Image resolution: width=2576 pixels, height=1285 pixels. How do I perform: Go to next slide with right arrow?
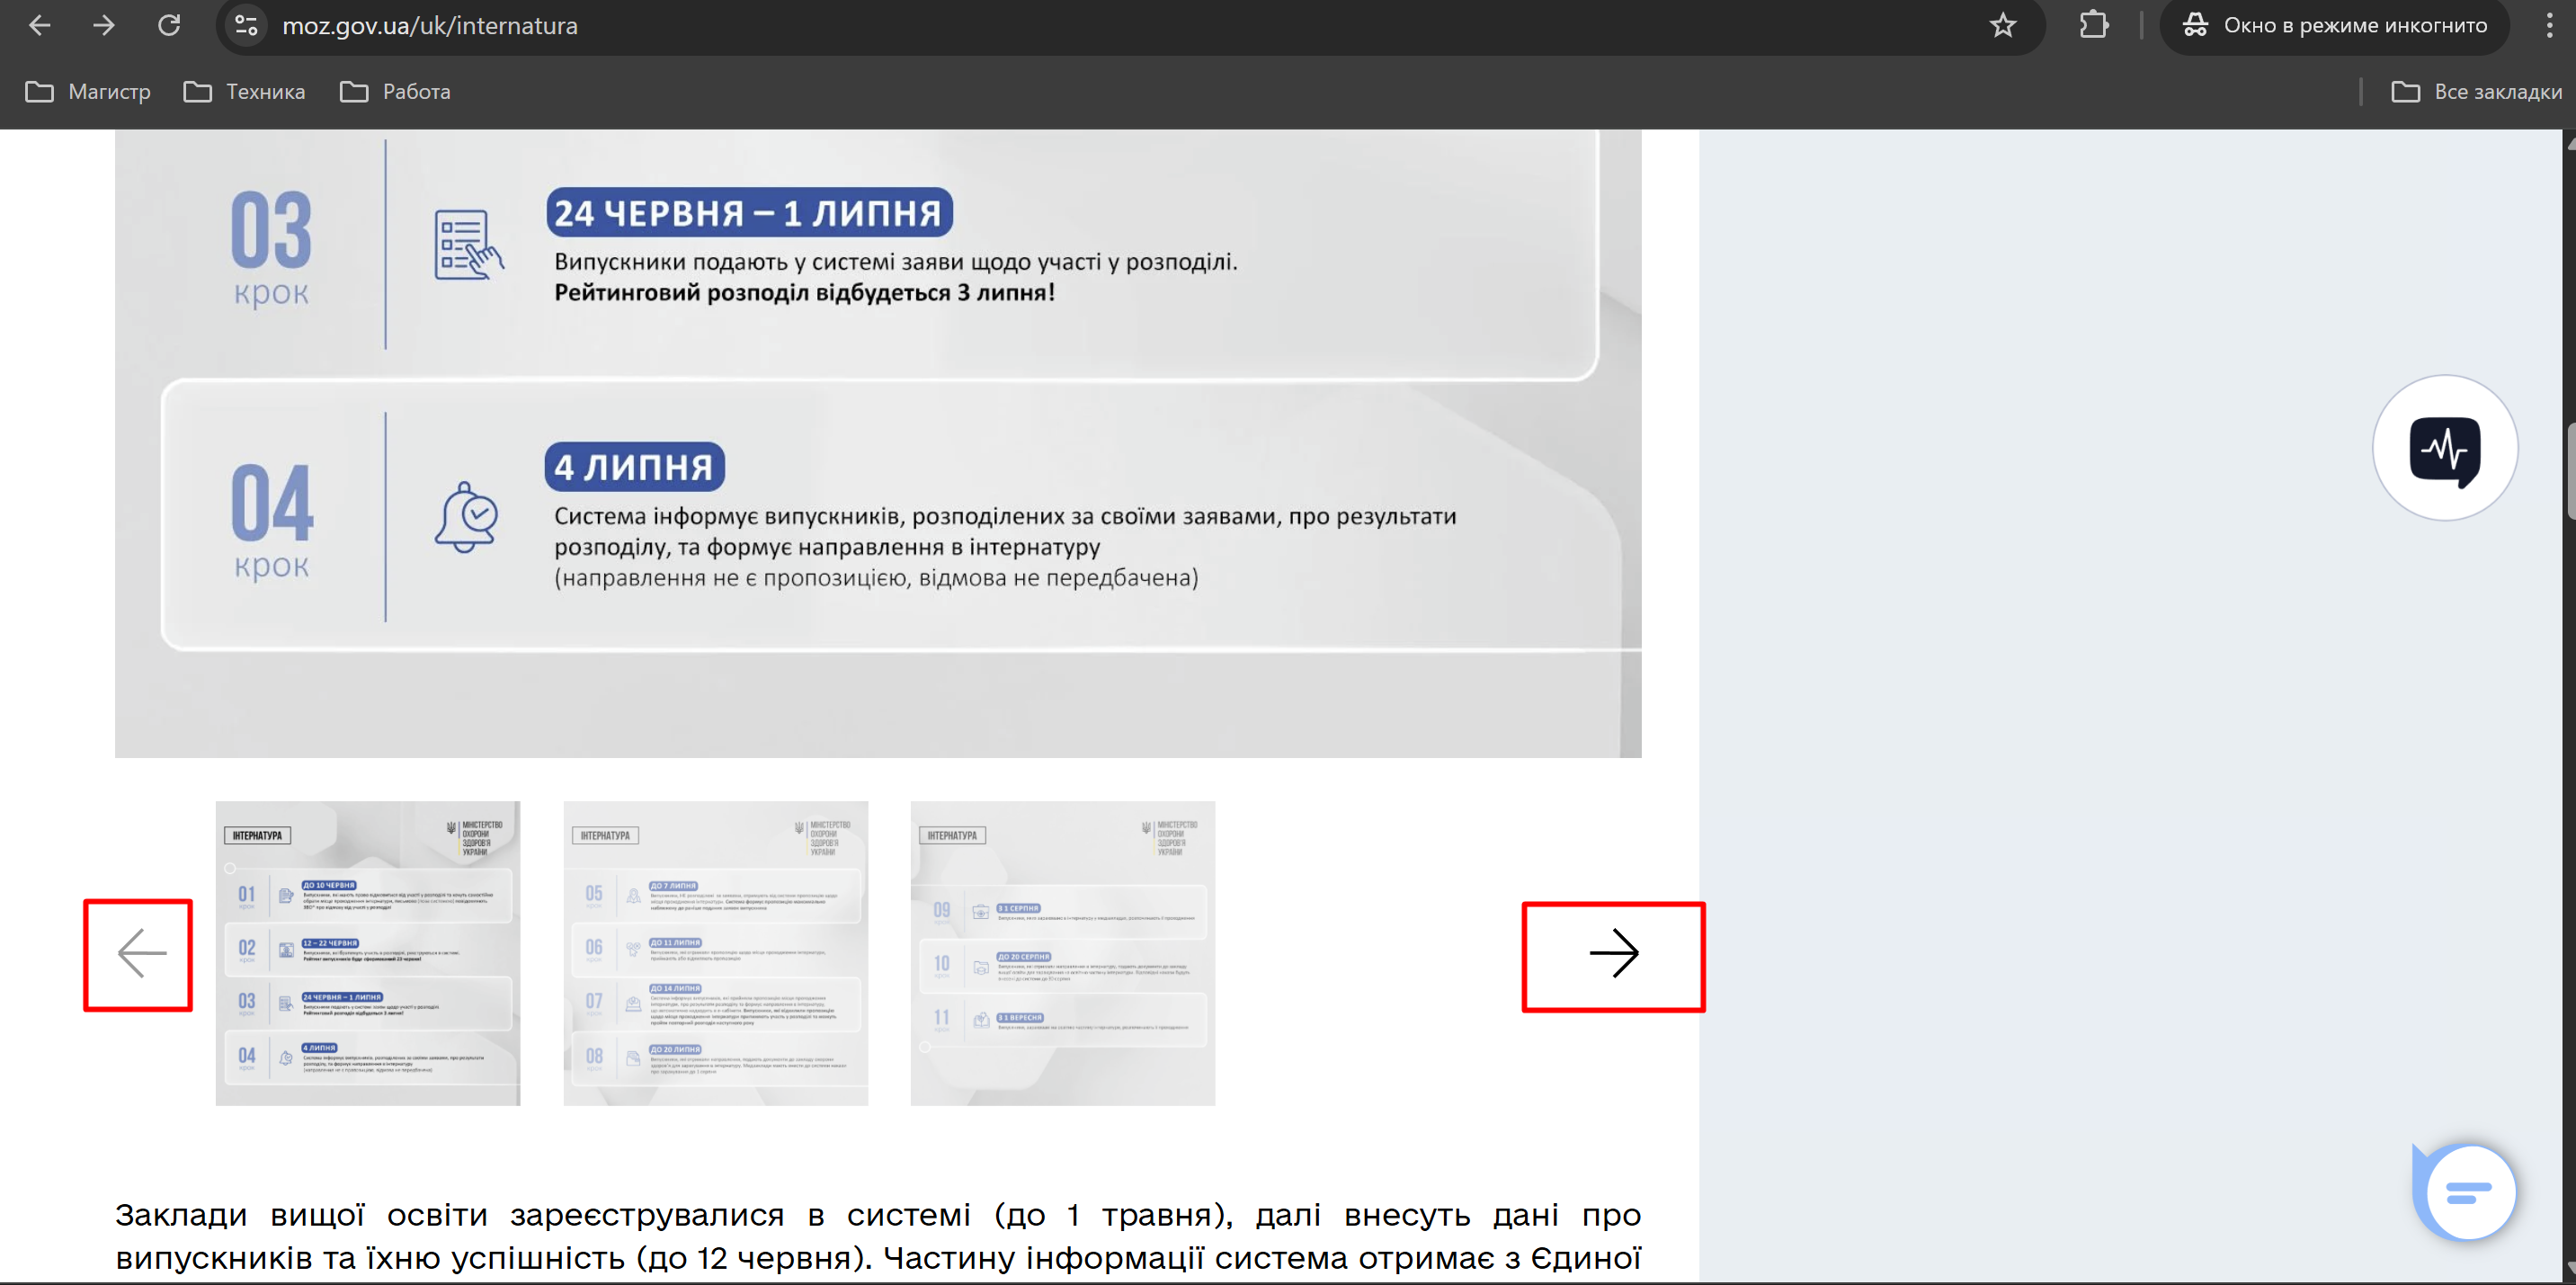(1612, 956)
